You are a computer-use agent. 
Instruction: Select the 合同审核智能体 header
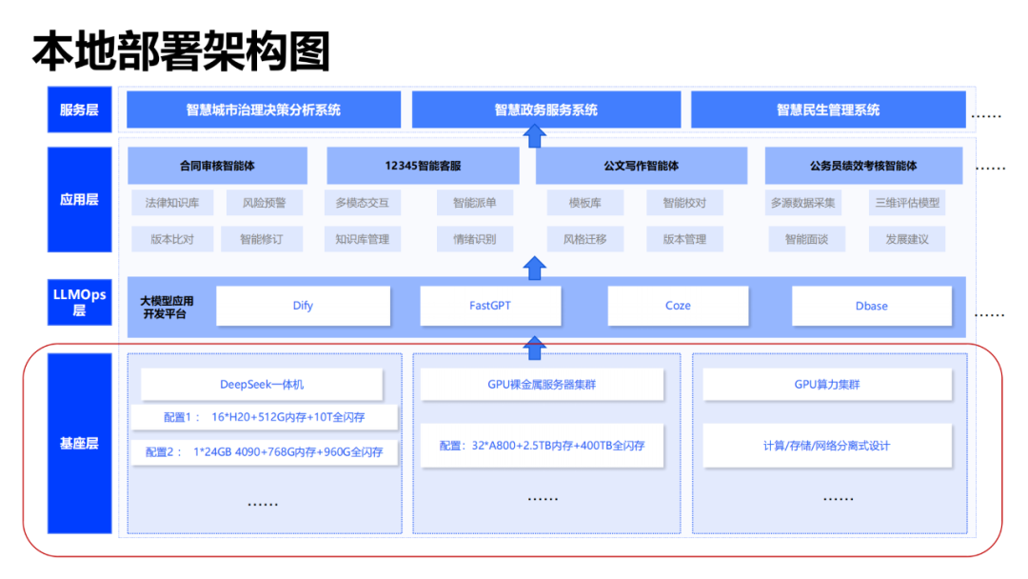click(x=217, y=166)
